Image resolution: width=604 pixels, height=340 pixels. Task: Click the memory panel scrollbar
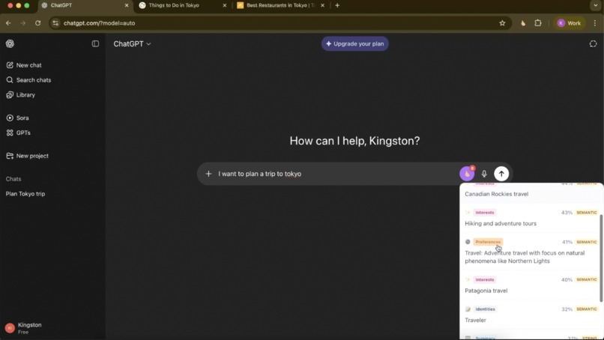[601, 258]
